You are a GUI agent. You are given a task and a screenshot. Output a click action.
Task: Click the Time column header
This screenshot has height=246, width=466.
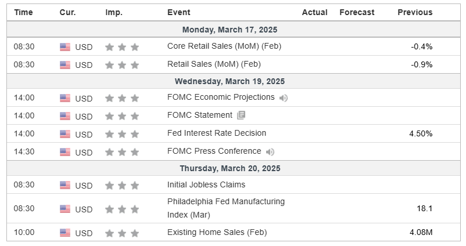pyautogui.click(x=23, y=12)
